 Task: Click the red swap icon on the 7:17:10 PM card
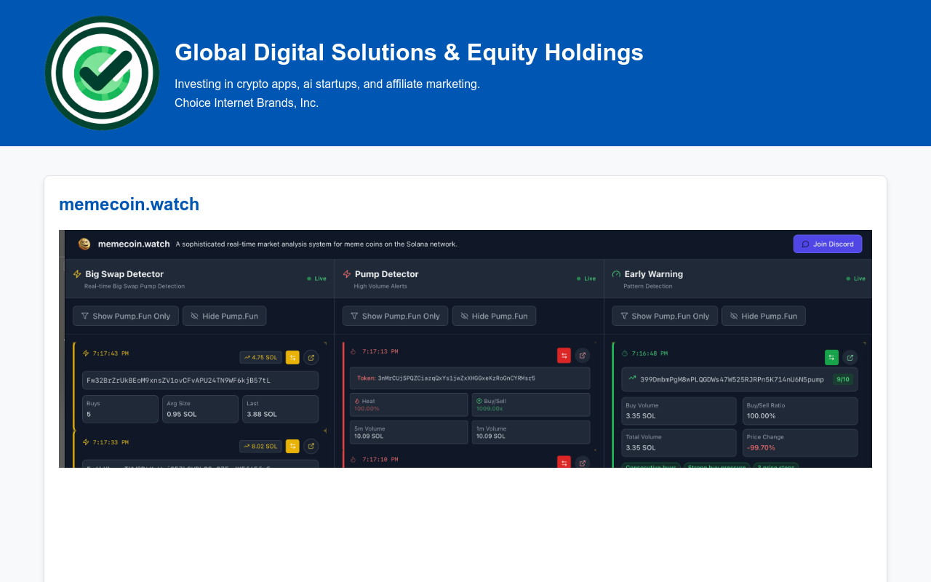pyautogui.click(x=564, y=462)
